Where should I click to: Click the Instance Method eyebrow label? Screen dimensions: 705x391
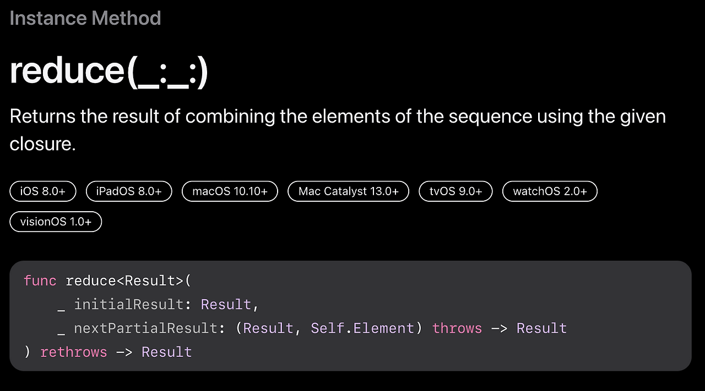click(85, 18)
